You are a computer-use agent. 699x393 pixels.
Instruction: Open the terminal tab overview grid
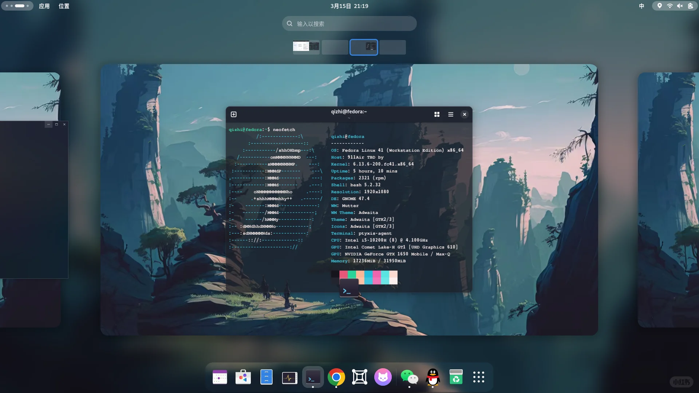pos(437,114)
